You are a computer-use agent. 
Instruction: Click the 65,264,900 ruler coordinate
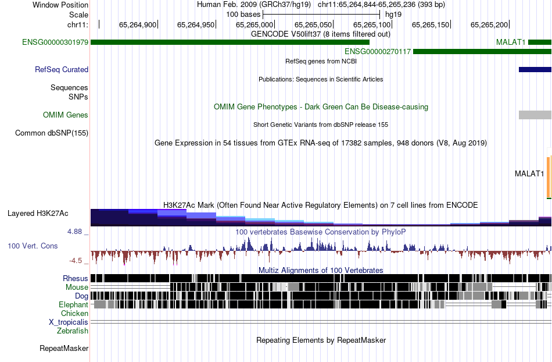(137, 24)
